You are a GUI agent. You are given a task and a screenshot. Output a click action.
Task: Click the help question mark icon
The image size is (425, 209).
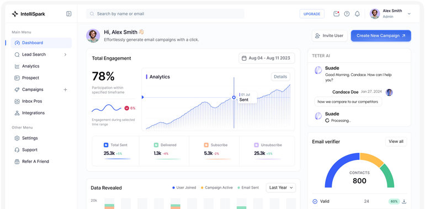pyautogui.click(x=347, y=14)
